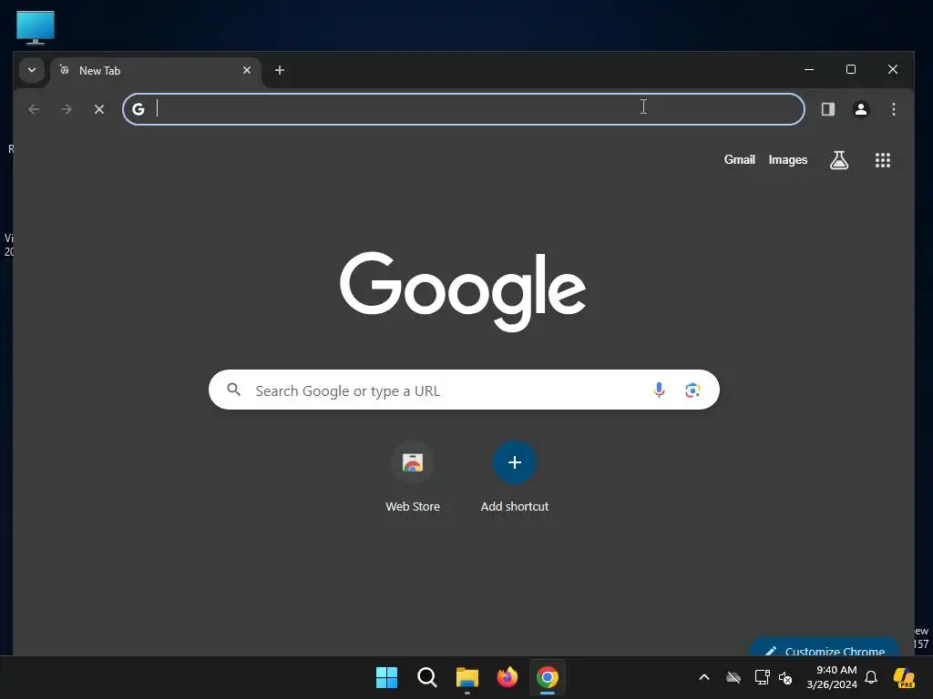933x699 pixels.
Task: Click the muted volume tray icon
Action: (785, 677)
